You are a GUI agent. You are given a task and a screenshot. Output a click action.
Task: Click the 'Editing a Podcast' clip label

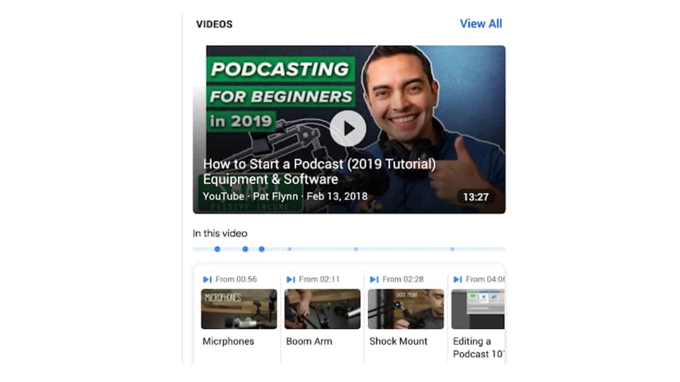click(x=478, y=347)
